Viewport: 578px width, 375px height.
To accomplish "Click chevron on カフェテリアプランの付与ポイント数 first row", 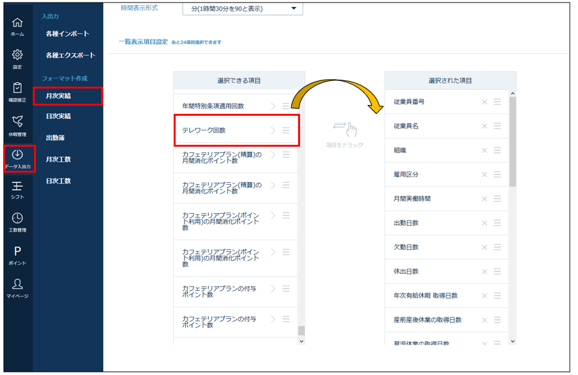I will (x=273, y=288).
